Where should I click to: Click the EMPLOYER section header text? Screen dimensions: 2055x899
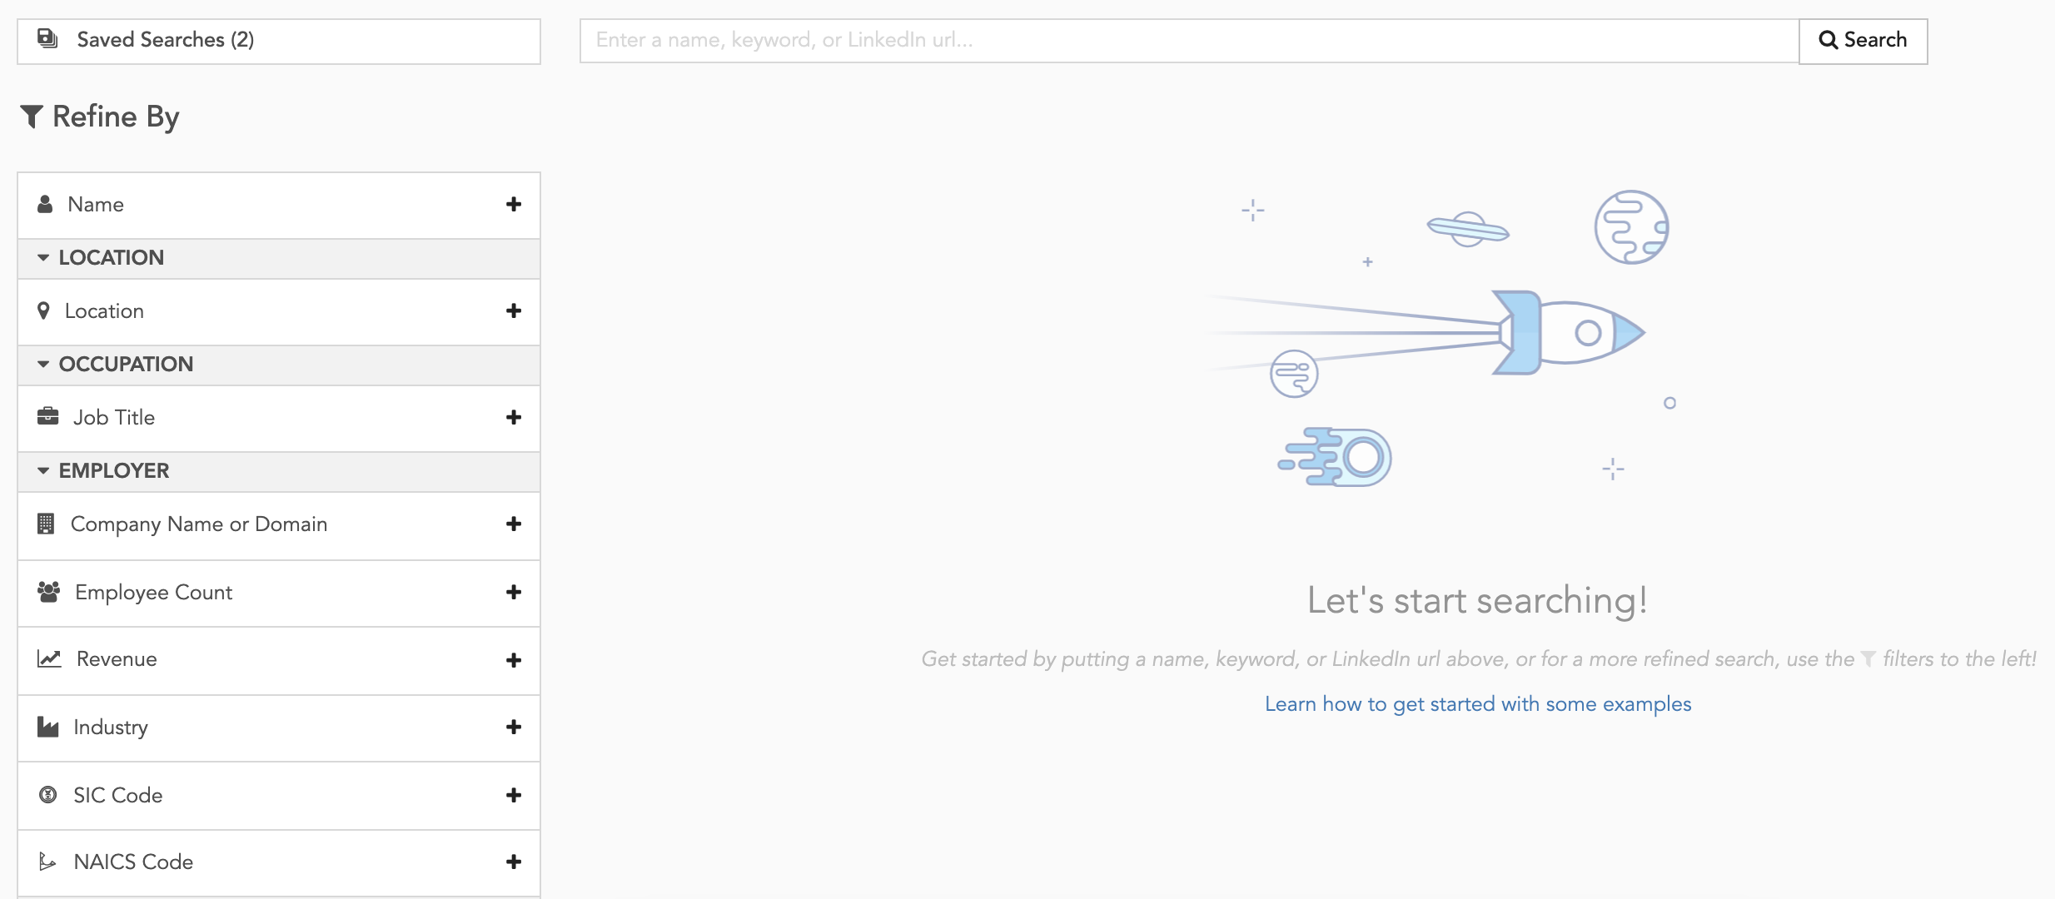pos(114,471)
